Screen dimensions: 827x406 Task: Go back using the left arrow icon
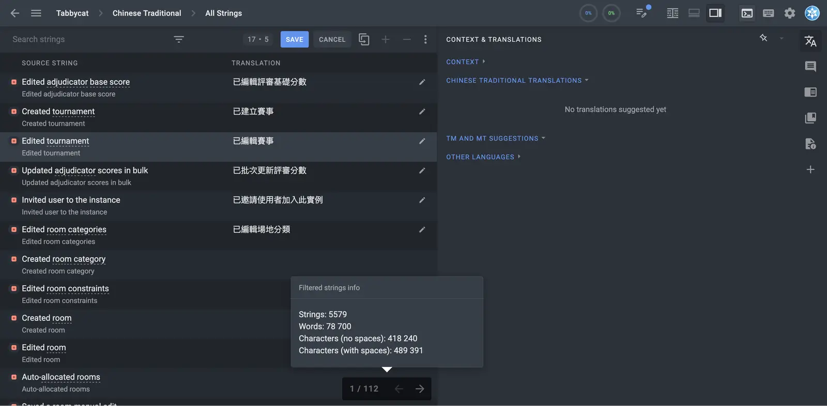15,13
